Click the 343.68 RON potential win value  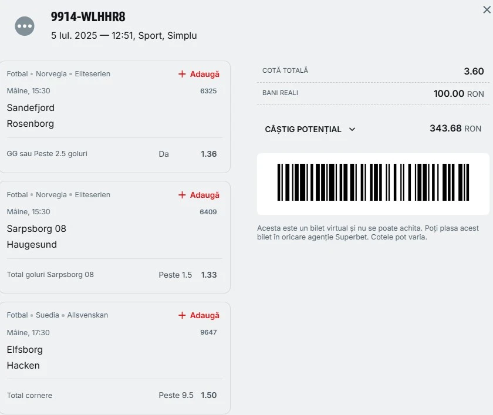[455, 129]
